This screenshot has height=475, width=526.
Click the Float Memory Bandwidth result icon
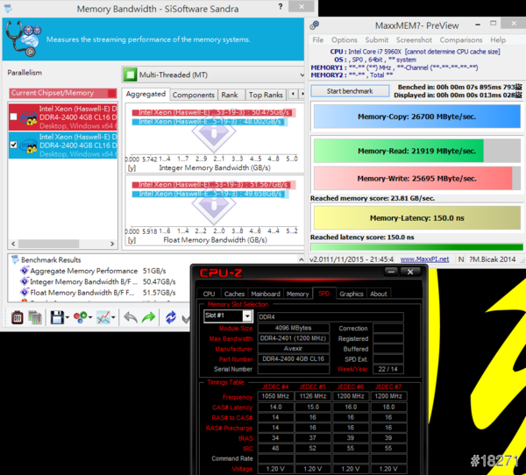pyautogui.click(x=25, y=292)
